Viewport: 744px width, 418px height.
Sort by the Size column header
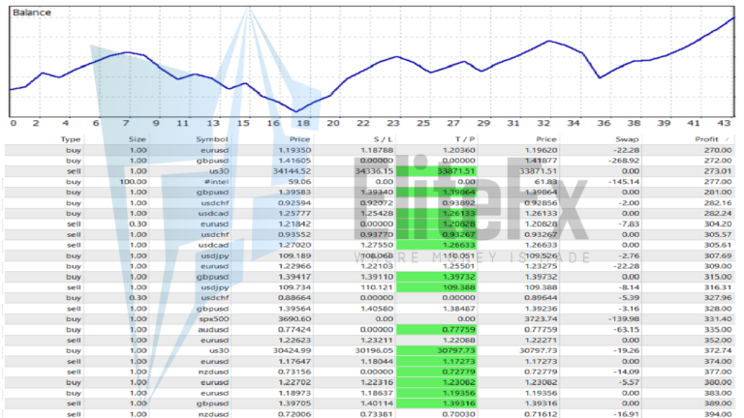138,139
